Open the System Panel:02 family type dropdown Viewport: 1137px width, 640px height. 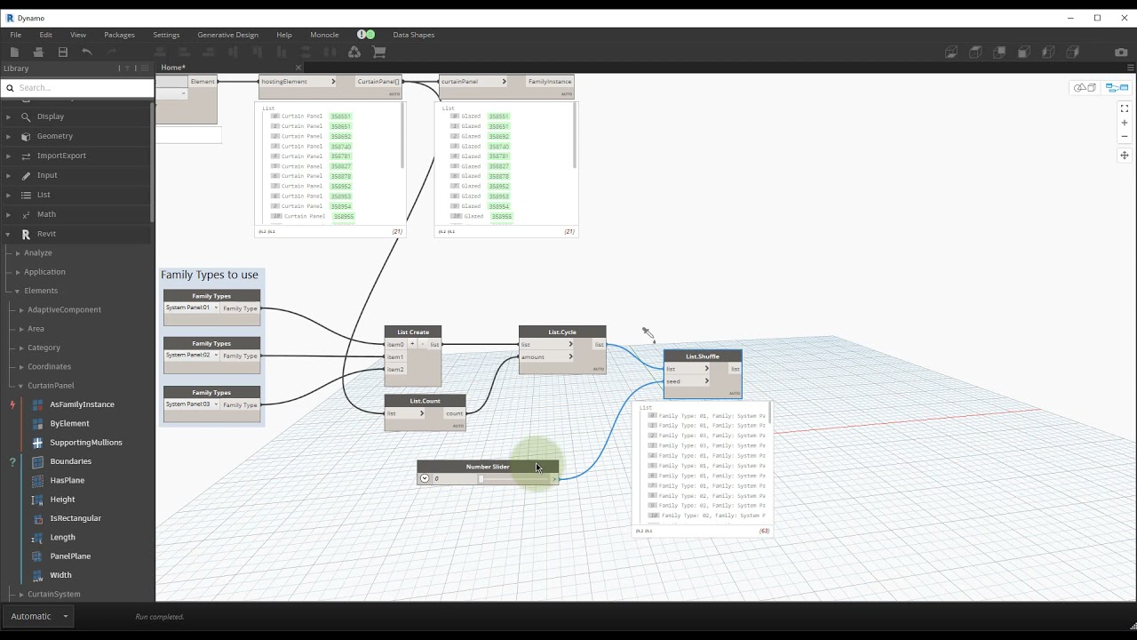click(x=192, y=355)
